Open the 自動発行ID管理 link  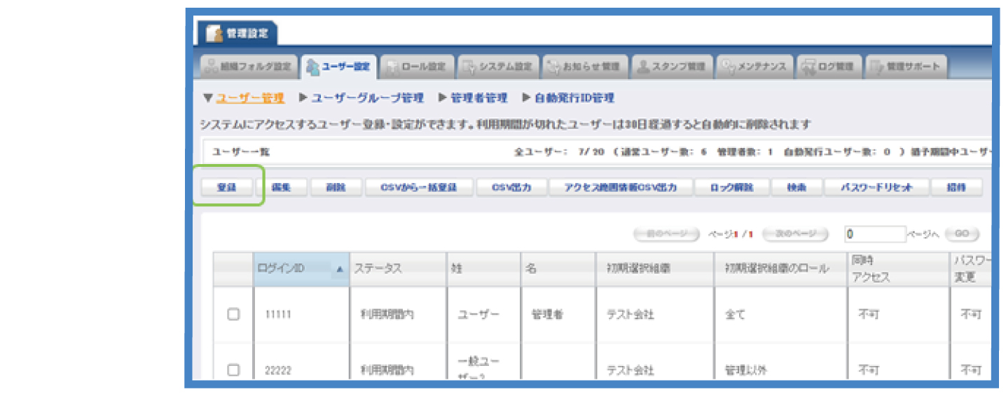pyautogui.click(x=574, y=98)
